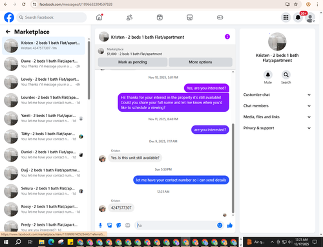Screen dimensions: 323x247
Task: Open the Marketplace storefront icon
Action: pos(190,17)
